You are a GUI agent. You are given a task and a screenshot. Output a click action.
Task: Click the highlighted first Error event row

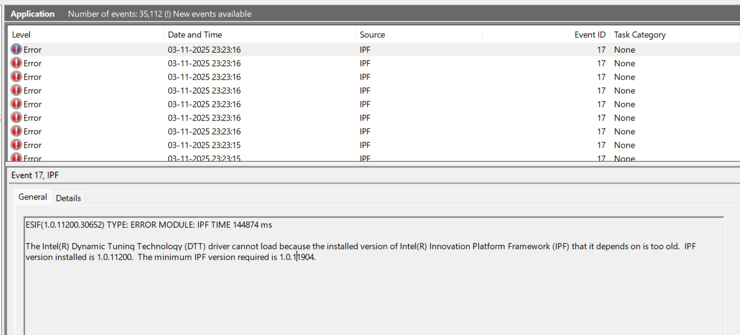(373, 50)
